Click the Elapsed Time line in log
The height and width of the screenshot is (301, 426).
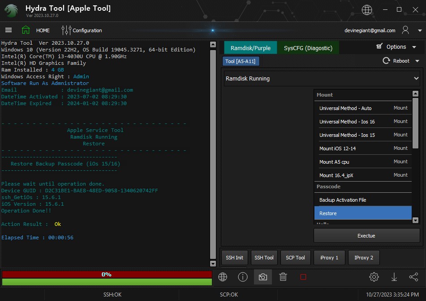coord(37,237)
